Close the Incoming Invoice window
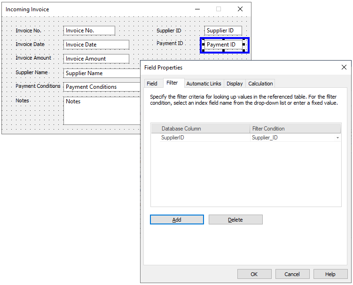The width and height of the screenshot is (353, 285). (240, 9)
